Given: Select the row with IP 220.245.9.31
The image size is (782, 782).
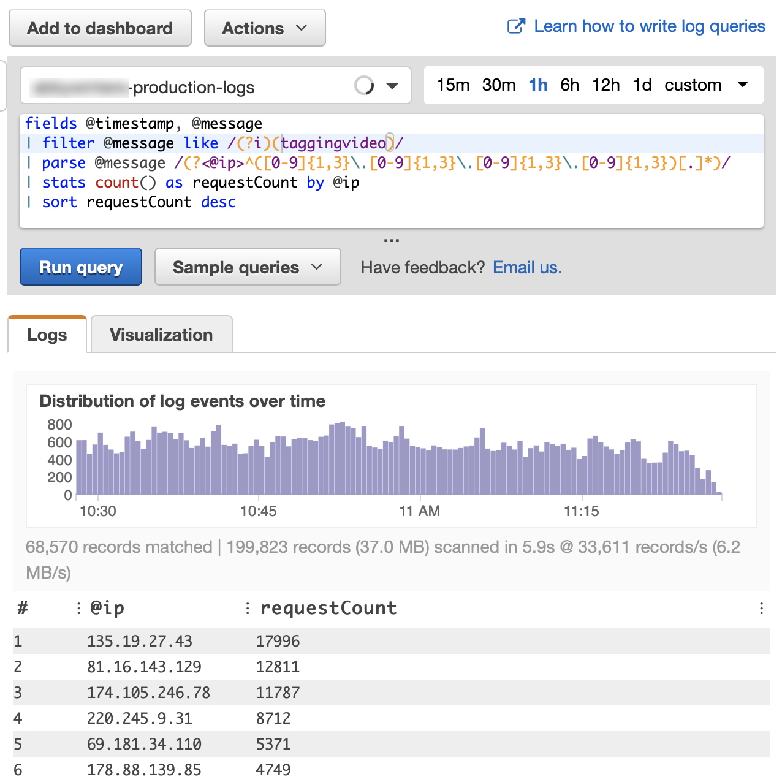Looking at the screenshot, I should click(x=391, y=718).
